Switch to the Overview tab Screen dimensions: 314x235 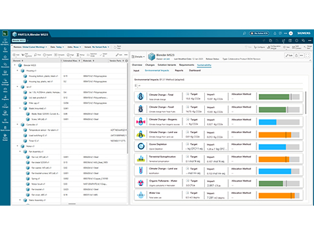[137, 65]
